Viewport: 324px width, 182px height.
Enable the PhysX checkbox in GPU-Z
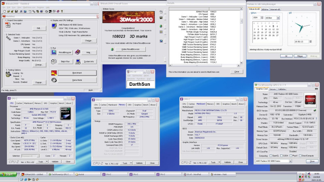291,156
